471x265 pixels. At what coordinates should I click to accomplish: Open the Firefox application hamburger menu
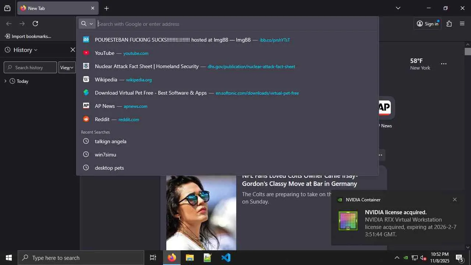[x=462, y=24]
